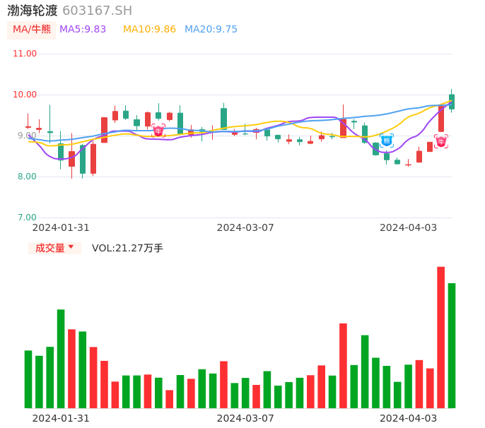This screenshot has width=485, height=428.
Task: Click the 2024-04-03 date label on volume chart
Action: pos(409,417)
